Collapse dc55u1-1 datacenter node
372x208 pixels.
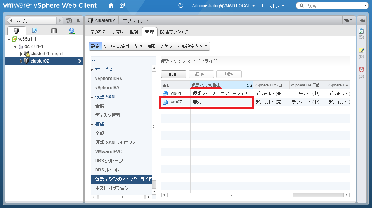(x=15, y=47)
